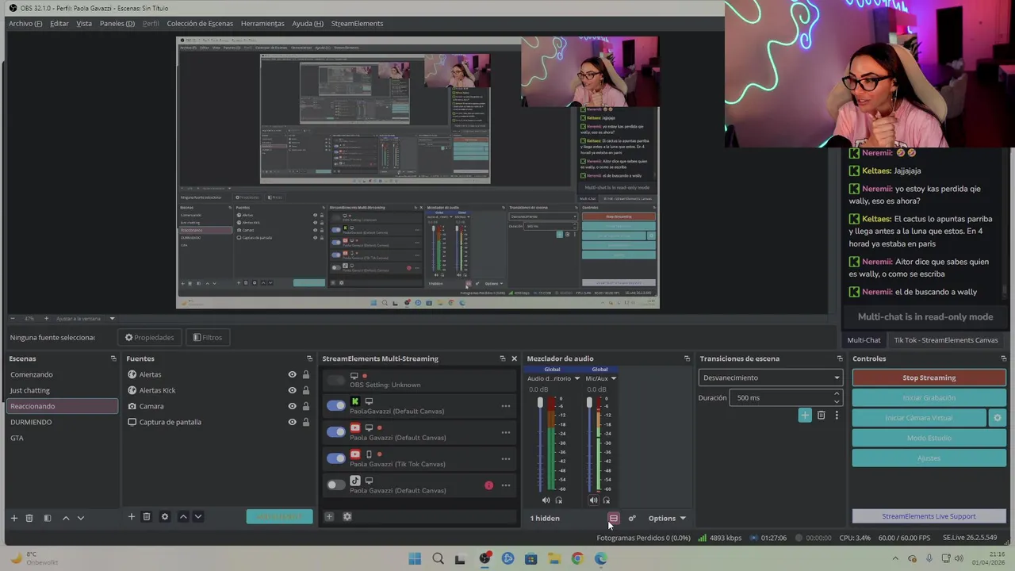The image size is (1015, 571).
Task: Open the Archivo menu
Action: (x=25, y=23)
